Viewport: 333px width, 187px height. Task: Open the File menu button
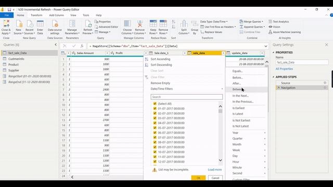[7, 15]
